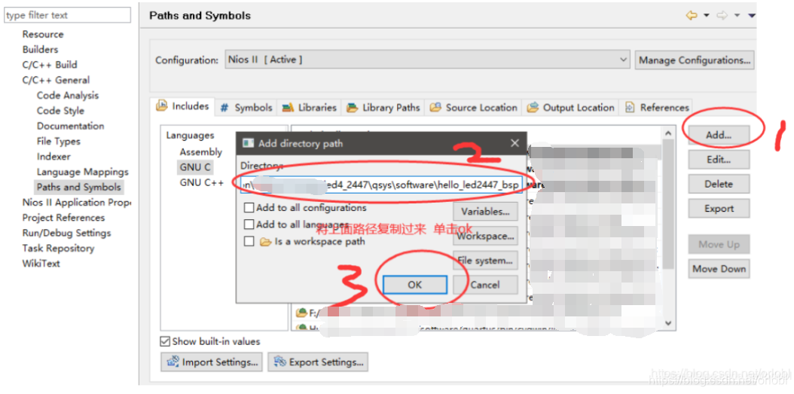794x394 pixels.
Task: Select Resource in the preferences tree
Action: (x=43, y=35)
